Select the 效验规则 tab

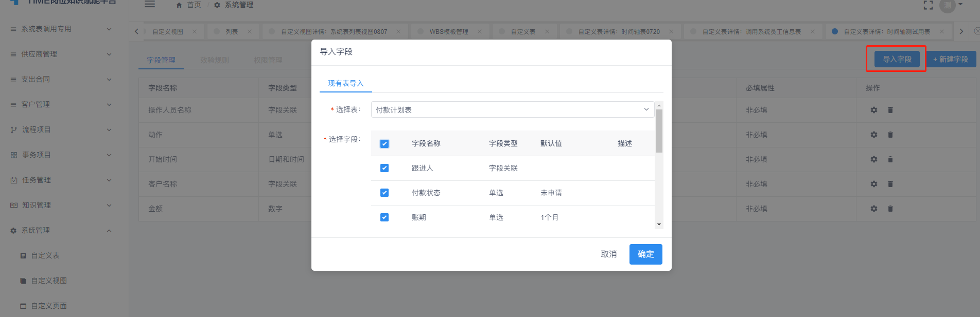(215, 60)
